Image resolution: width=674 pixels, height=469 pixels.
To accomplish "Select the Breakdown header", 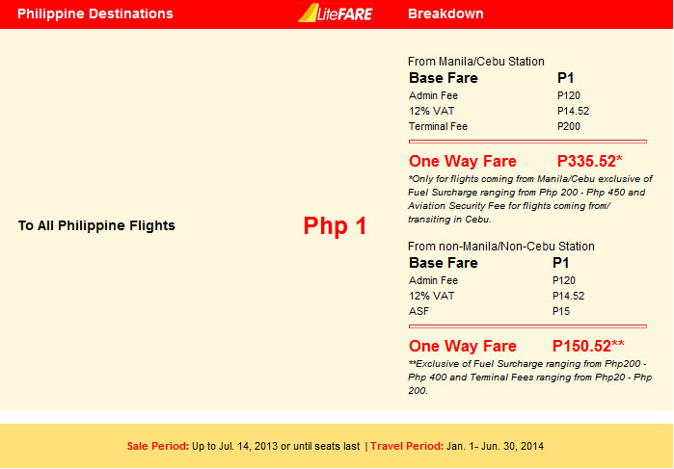I will (x=445, y=13).
